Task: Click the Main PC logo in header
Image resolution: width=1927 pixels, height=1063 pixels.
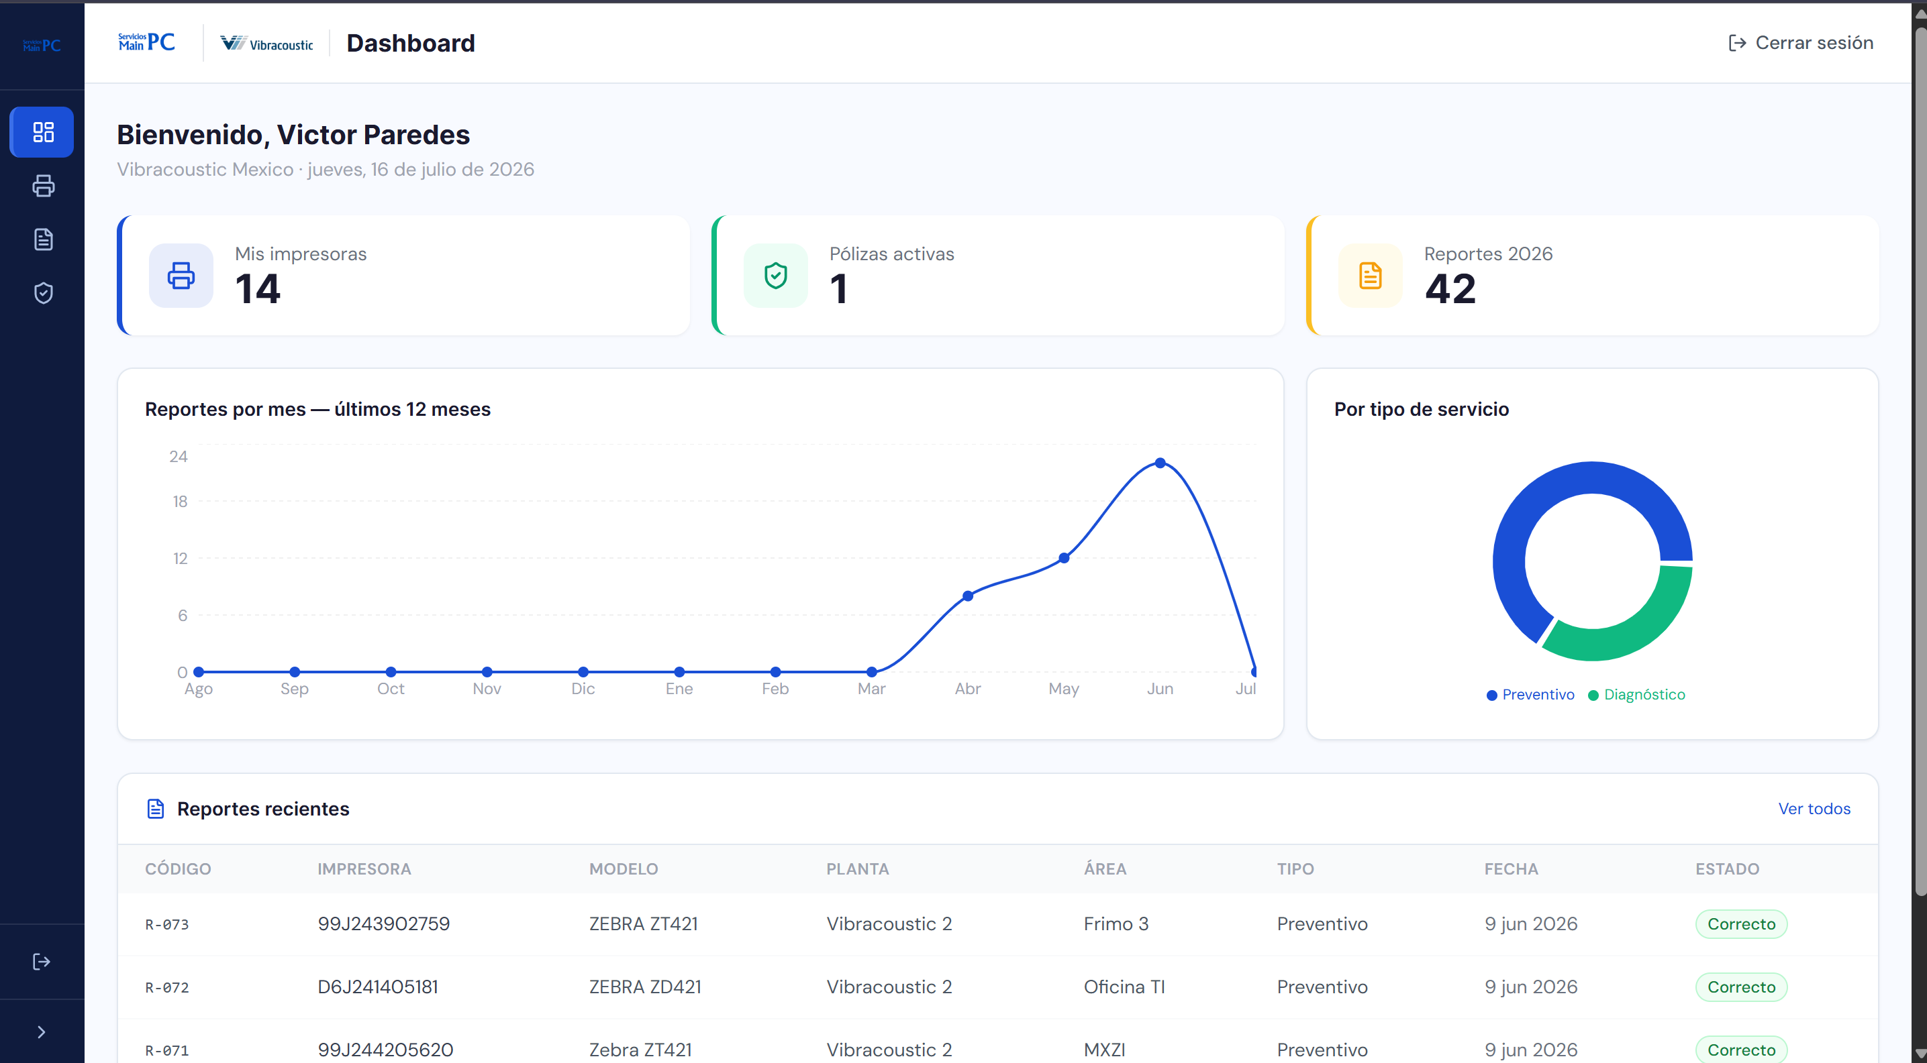Action: click(146, 43)
